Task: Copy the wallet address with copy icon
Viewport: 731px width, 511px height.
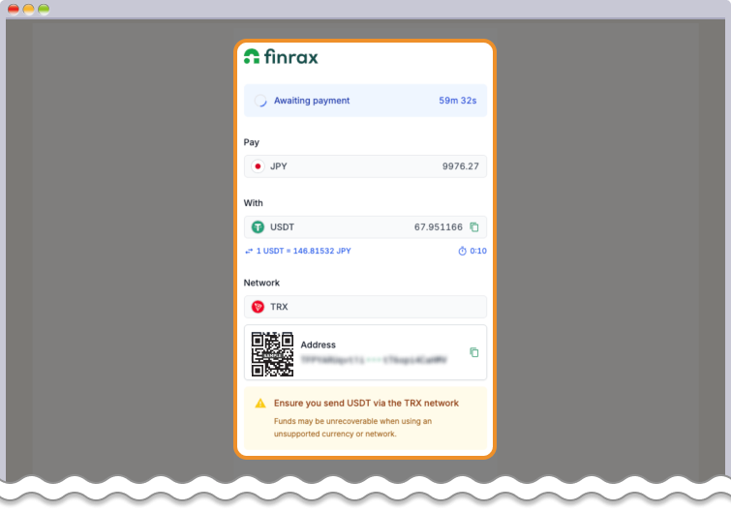Action: click(473, 353)
